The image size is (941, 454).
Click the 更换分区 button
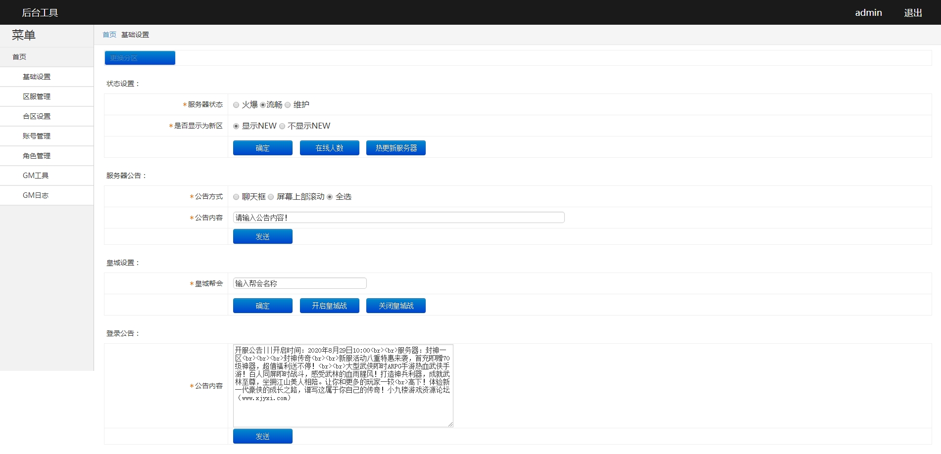coord(140,58)
